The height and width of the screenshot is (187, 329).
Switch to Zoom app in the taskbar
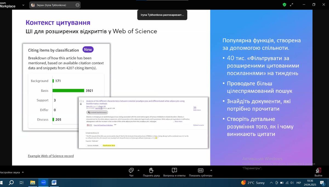(x=43, y=182)
